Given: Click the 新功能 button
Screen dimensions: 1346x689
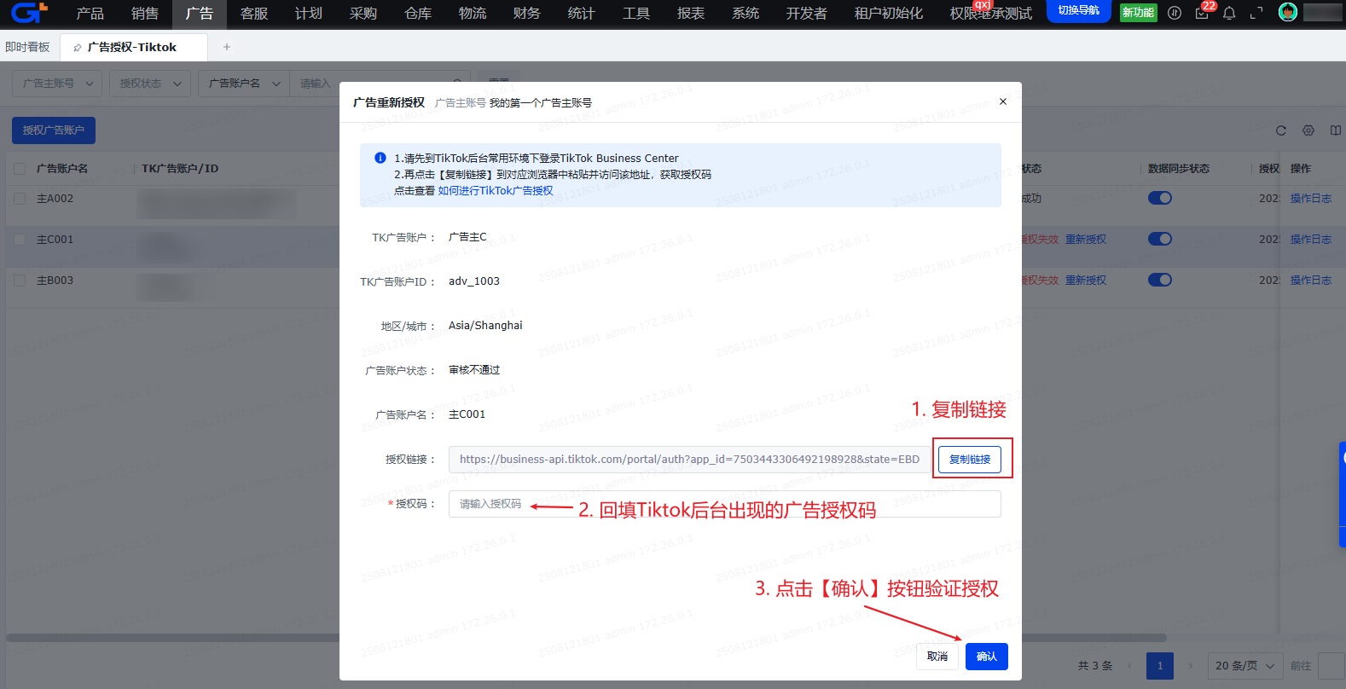Looking at the screenshot, I should [1139, 13].
